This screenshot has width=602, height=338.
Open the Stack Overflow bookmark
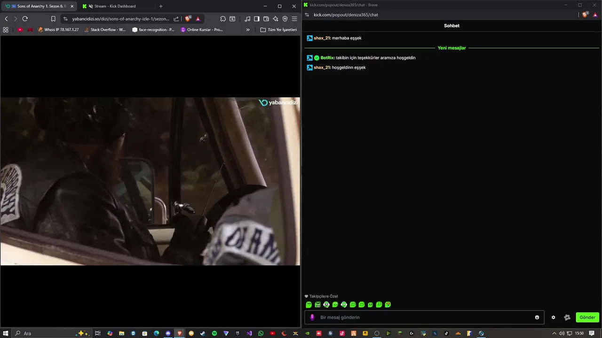[x=104, y=30]
